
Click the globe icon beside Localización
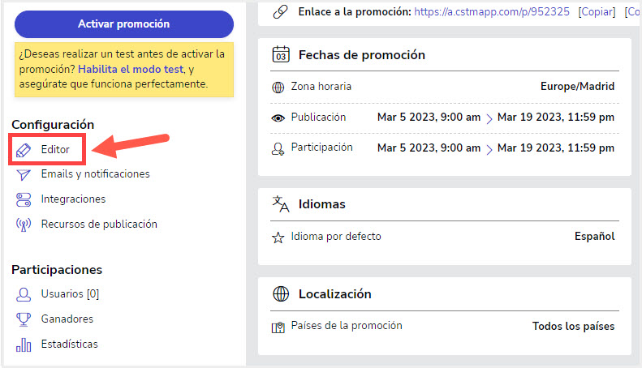(281, 293)
